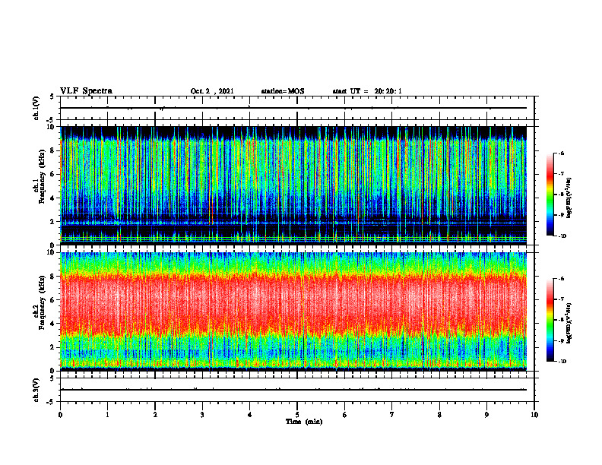Click time axis tick label "8"
The image size is (602, 465).
[x=439, y=415]
